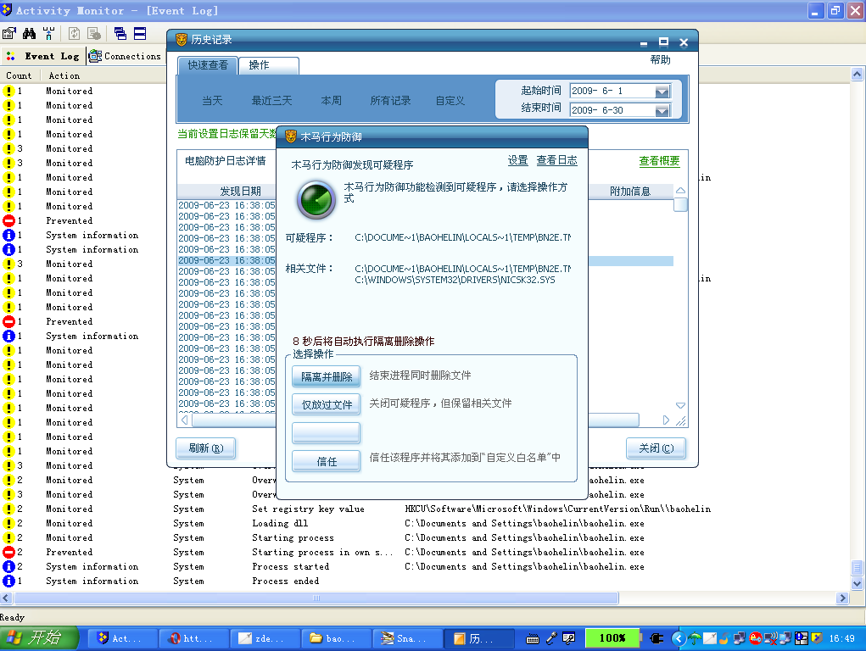
Task: Click the blue info icon beside first System information
Action: 8,235
